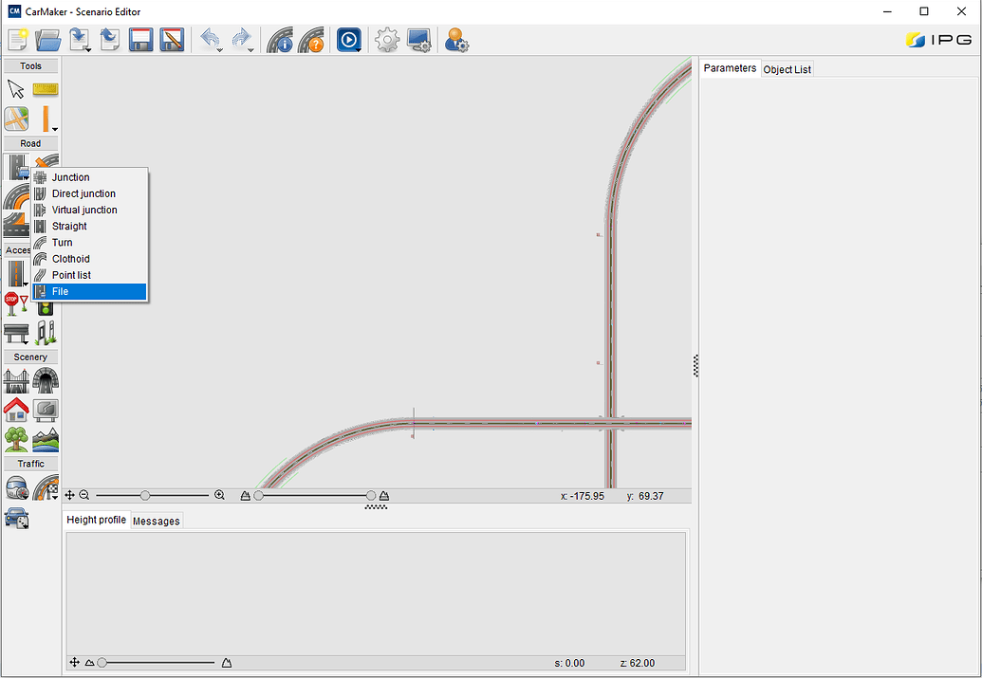
Task: Open the road information icon
Action: 280,40
